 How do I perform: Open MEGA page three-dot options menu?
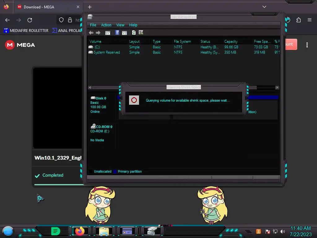point(307,45)
